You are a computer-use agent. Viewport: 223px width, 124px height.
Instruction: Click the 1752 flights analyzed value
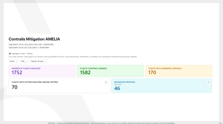pyautogui.click(x=17, y=73)
